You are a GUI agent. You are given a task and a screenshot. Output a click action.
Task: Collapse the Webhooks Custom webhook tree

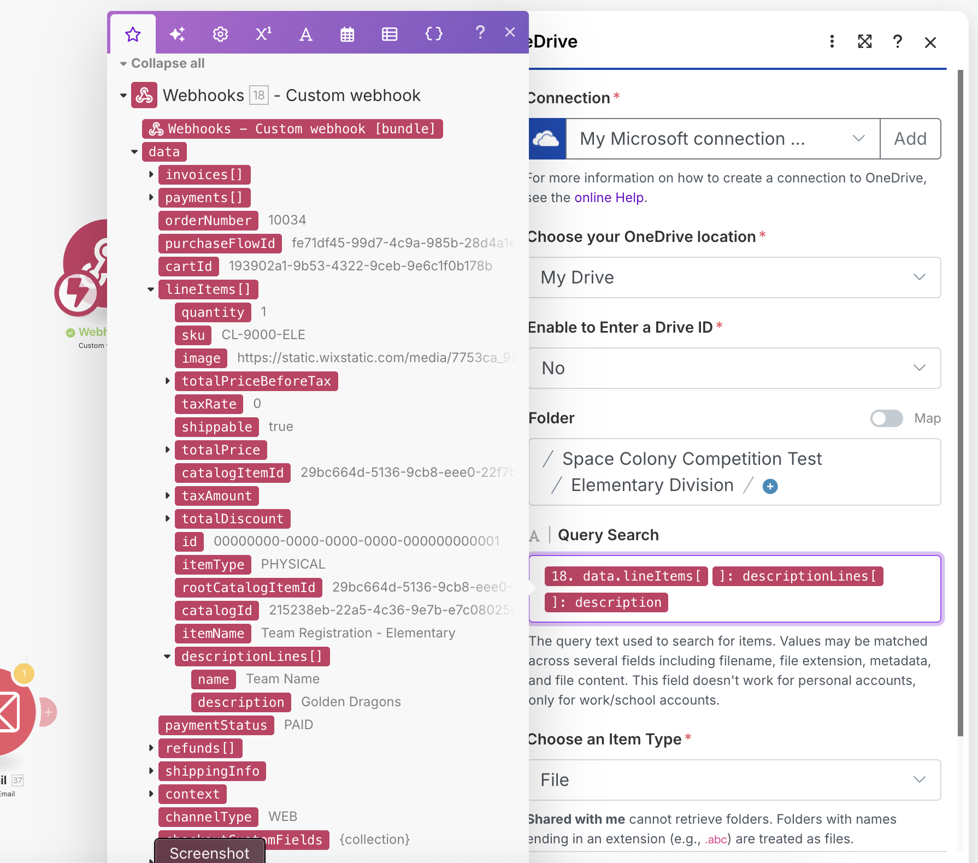[123, 96]
